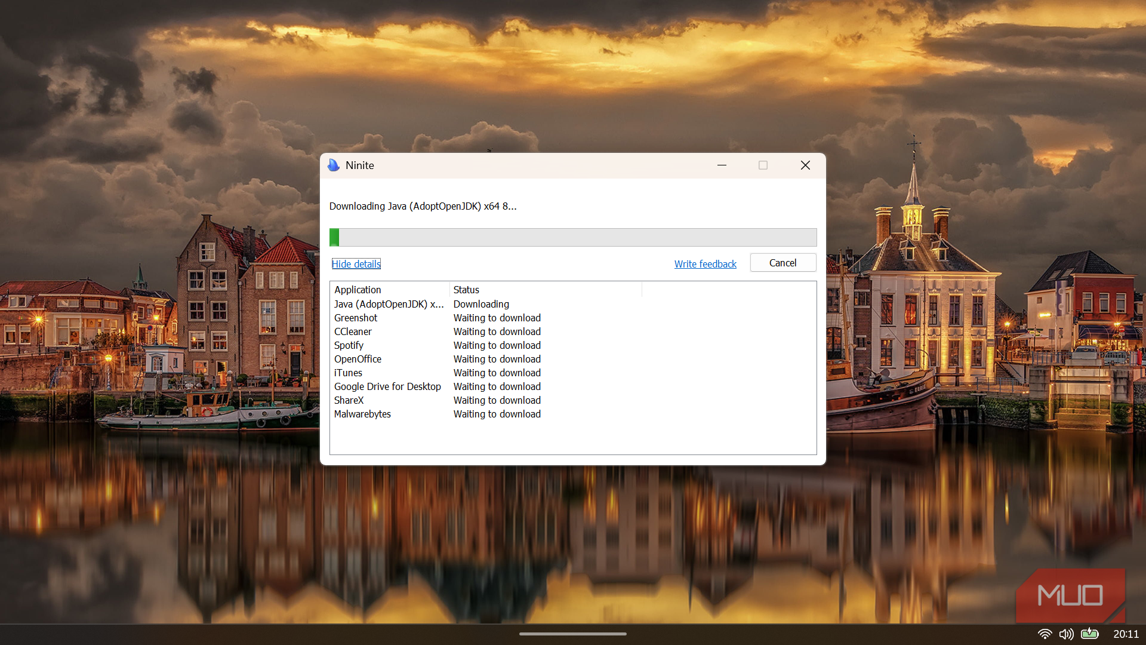Click the Ninite app icon in title bar
This screenshot has height=645, width=1146.
(334, 165)
